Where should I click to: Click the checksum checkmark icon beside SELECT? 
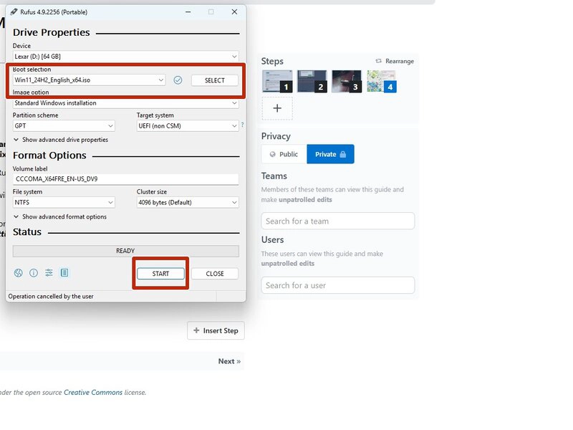point(178,80)
